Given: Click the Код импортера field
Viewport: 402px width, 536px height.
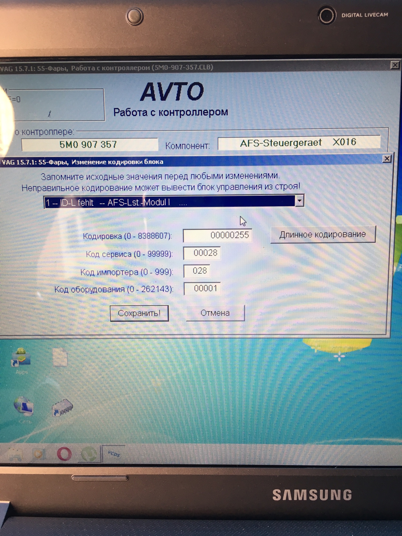Looking at the screenshot, I should pos(197,271).
